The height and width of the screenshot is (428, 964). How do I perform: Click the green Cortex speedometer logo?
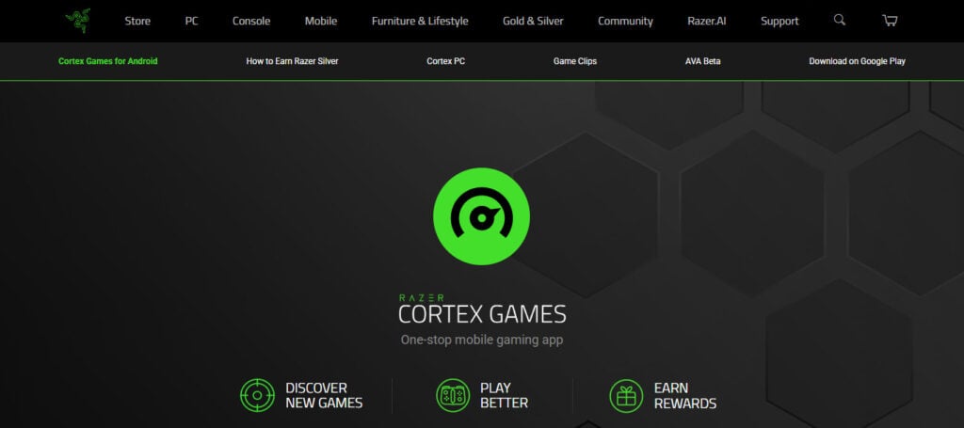point(481,216)
